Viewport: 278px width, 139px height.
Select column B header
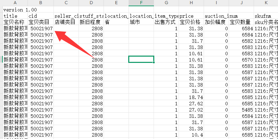(x=41, y=3)
